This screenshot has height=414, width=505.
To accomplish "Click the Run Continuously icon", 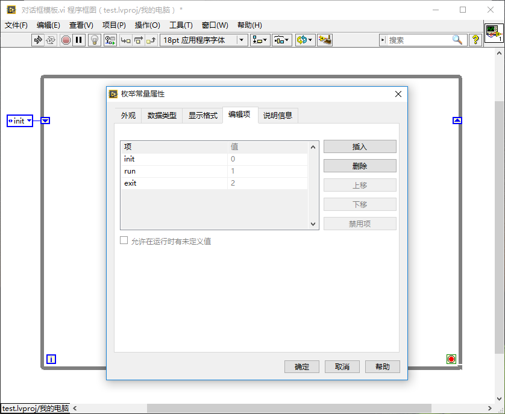I will click(x=51, y=40).
